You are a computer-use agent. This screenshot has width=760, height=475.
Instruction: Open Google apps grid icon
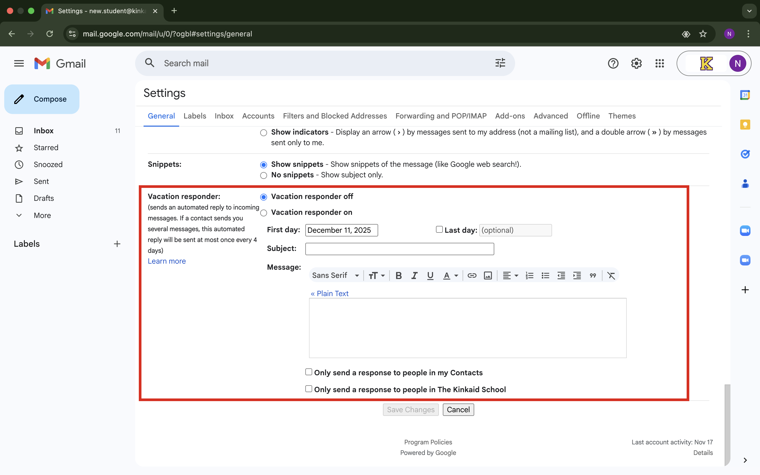coord(659,63)
